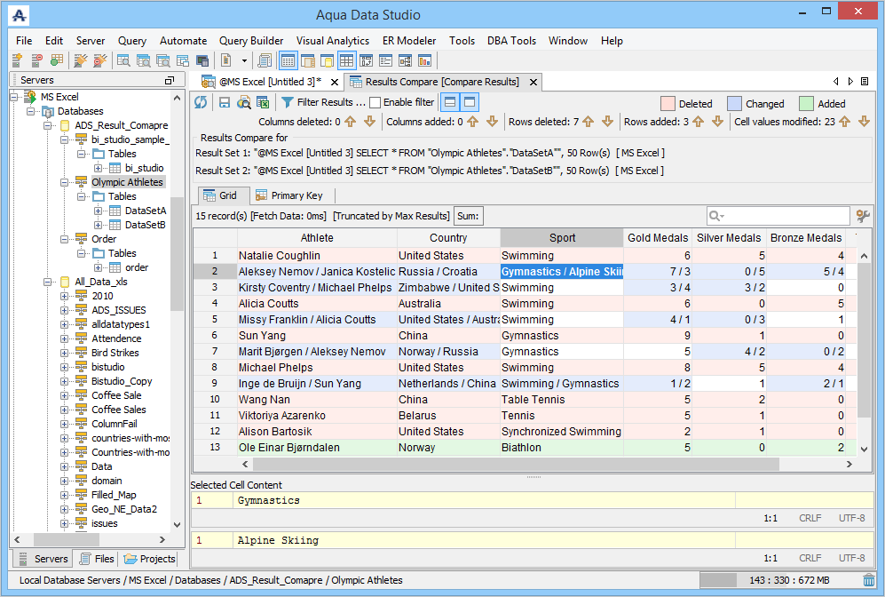This screenshot has width=885, height=597.
Task: Toggle the vertical split layout button
Action: click(469, 102)
